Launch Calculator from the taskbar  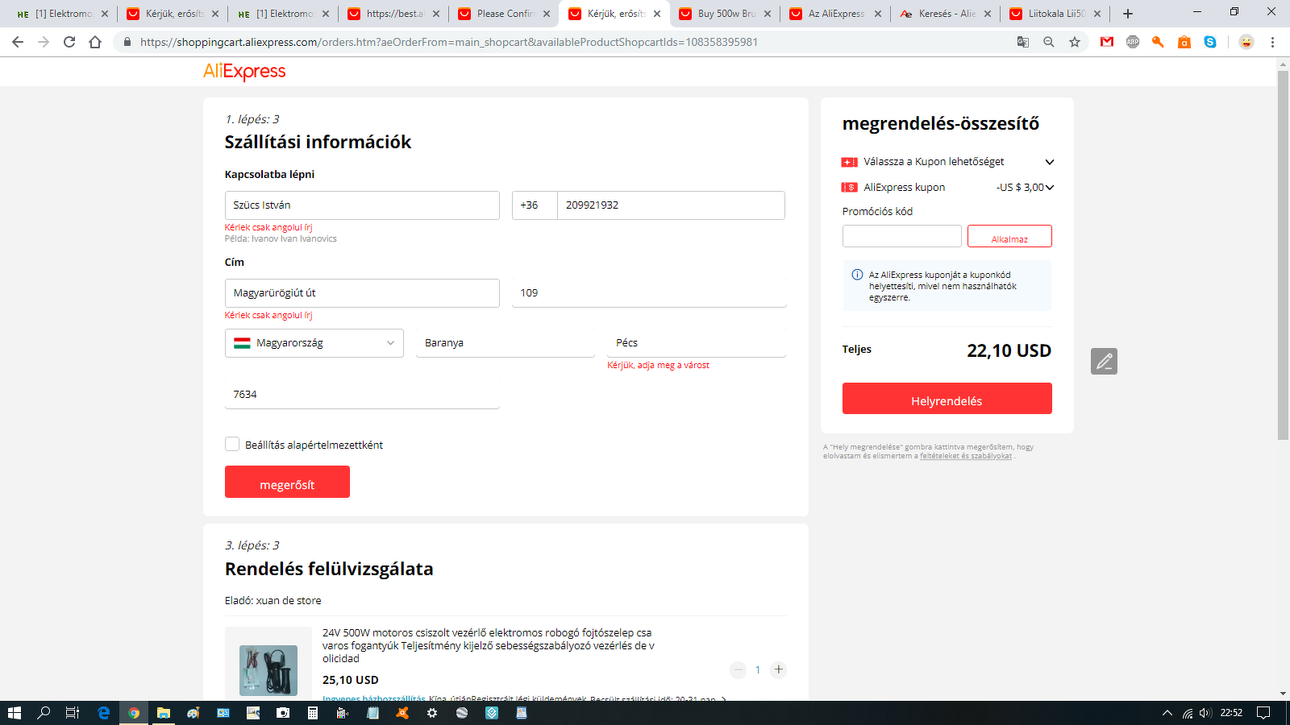313,713
